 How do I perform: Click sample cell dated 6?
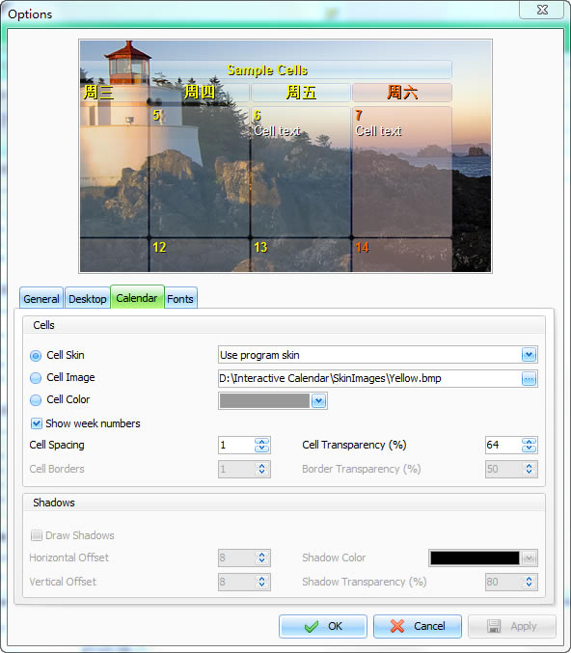[301, 172]
